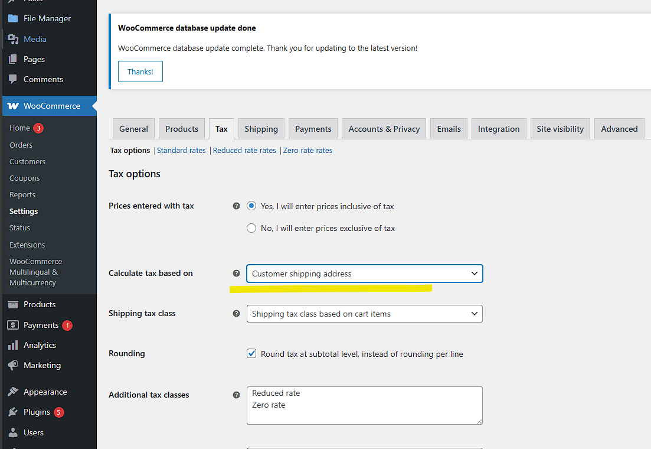Click the red badge on Home

coord(38,128)
